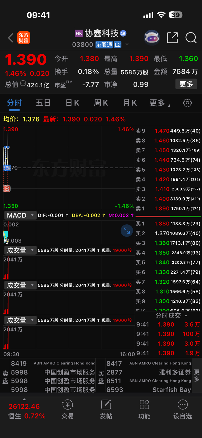
Task: Select 卖1 order row at 1.390
Action: [168, 208]
